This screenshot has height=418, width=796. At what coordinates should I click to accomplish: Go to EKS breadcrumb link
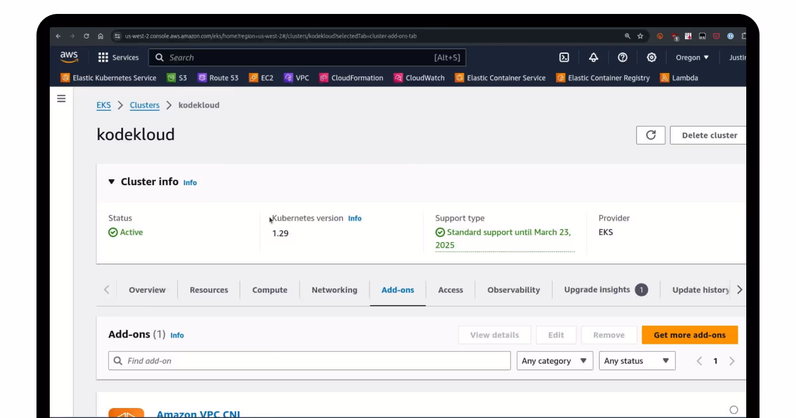[103, 105]
